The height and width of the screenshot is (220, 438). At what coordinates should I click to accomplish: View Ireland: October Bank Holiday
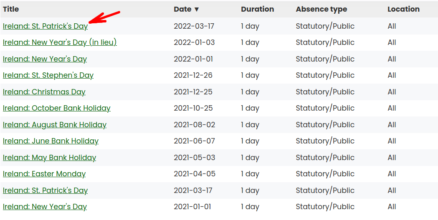click(x=56, y=108)
